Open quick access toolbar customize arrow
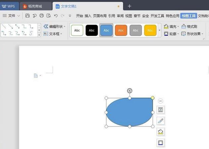The height and width of the screenshot is (149, 209). pyautogui.click(x=70, y=16)
